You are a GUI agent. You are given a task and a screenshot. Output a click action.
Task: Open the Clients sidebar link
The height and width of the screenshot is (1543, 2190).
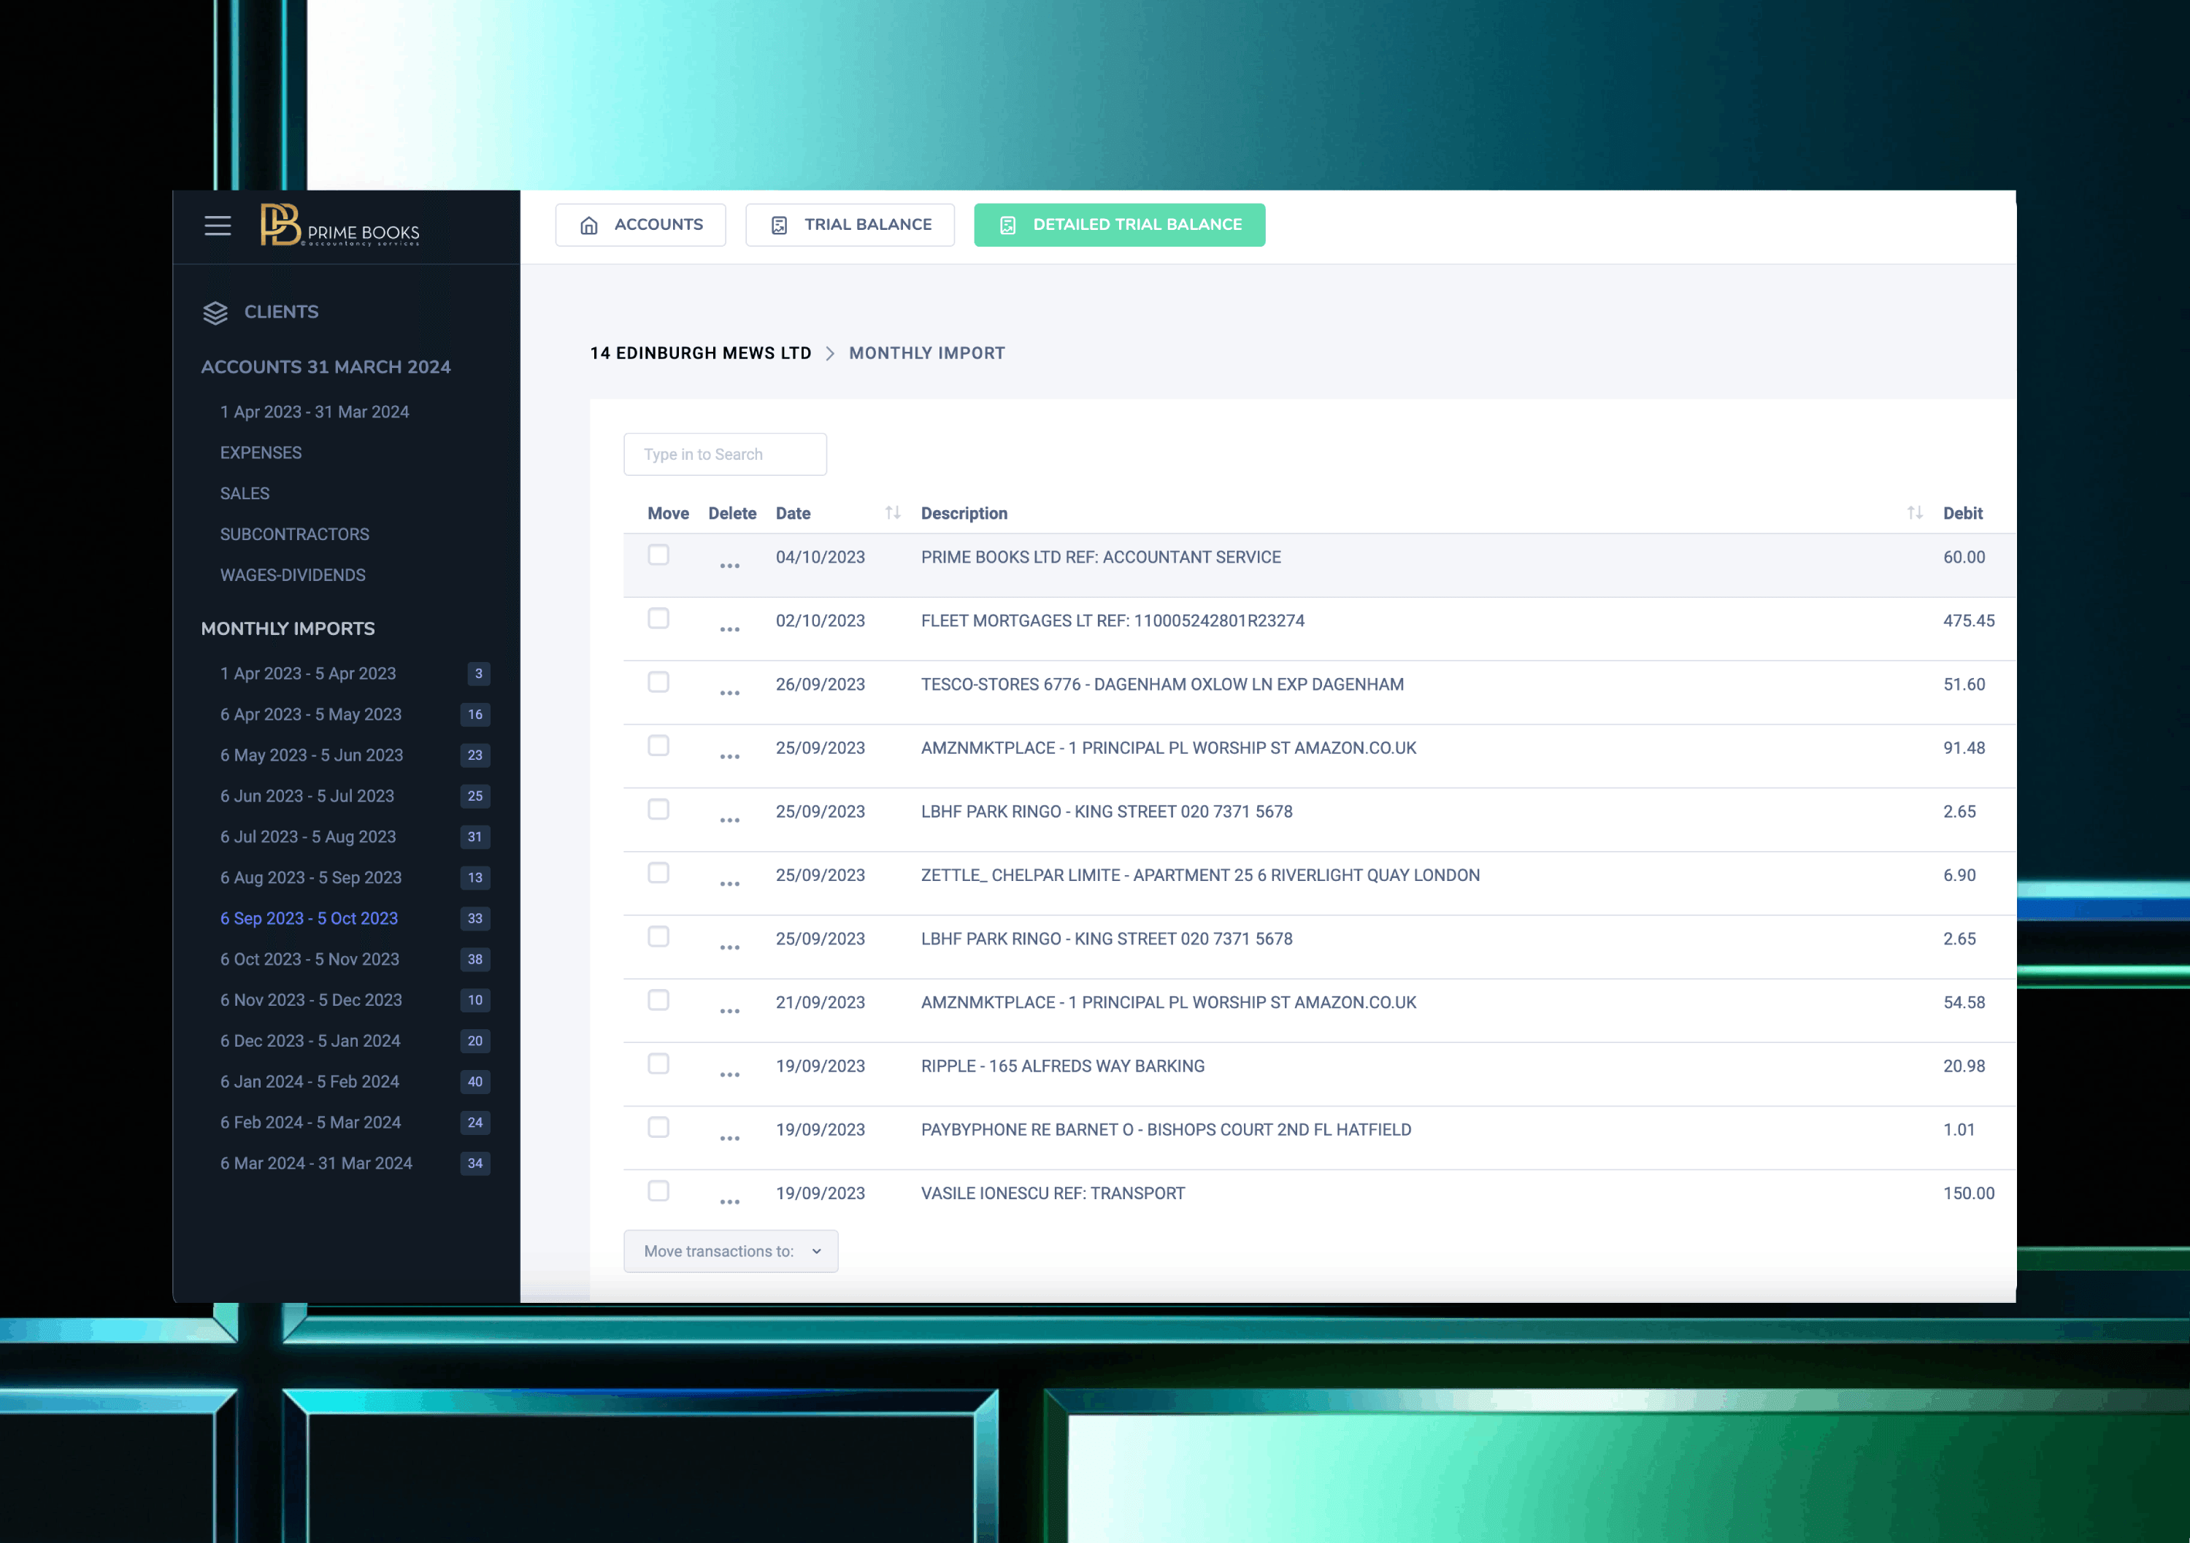coord(280,312)
